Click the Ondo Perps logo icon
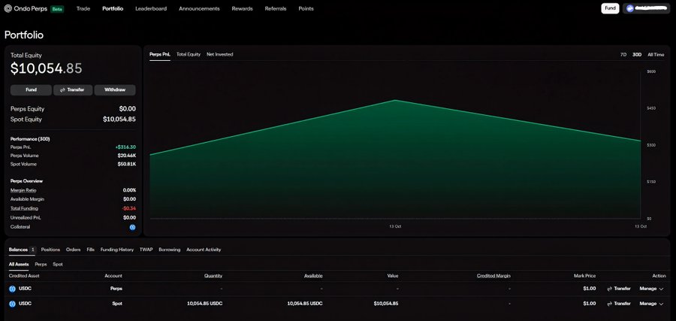 coord(8,8)
